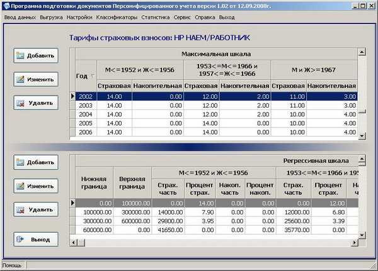The height and width of the screenshot is (271, 378).
Task: Click the 35770.00 cell
Action: (294, 230)
